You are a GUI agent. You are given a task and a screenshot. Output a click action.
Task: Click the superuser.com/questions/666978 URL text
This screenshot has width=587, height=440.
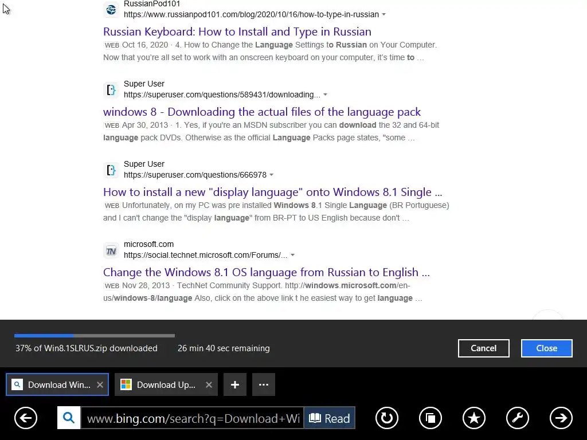coord(195,175)
